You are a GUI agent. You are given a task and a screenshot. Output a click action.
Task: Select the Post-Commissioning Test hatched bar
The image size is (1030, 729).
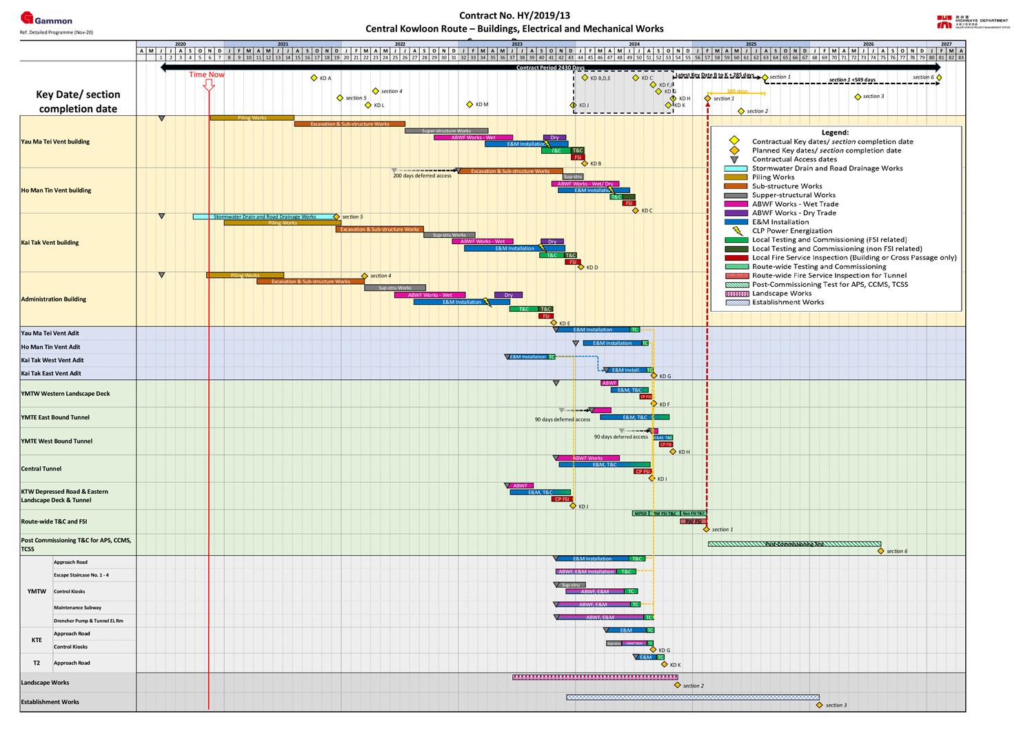click(x=794, y=544)
